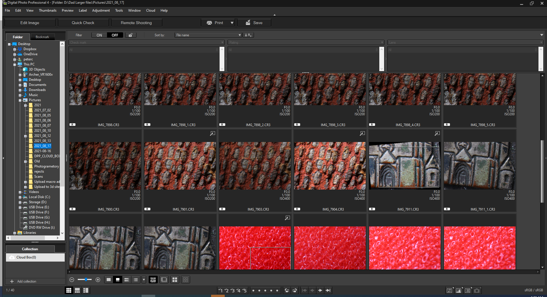Apply check mark 1 to image
547x297 pixels.
click(x=220, y=290)
